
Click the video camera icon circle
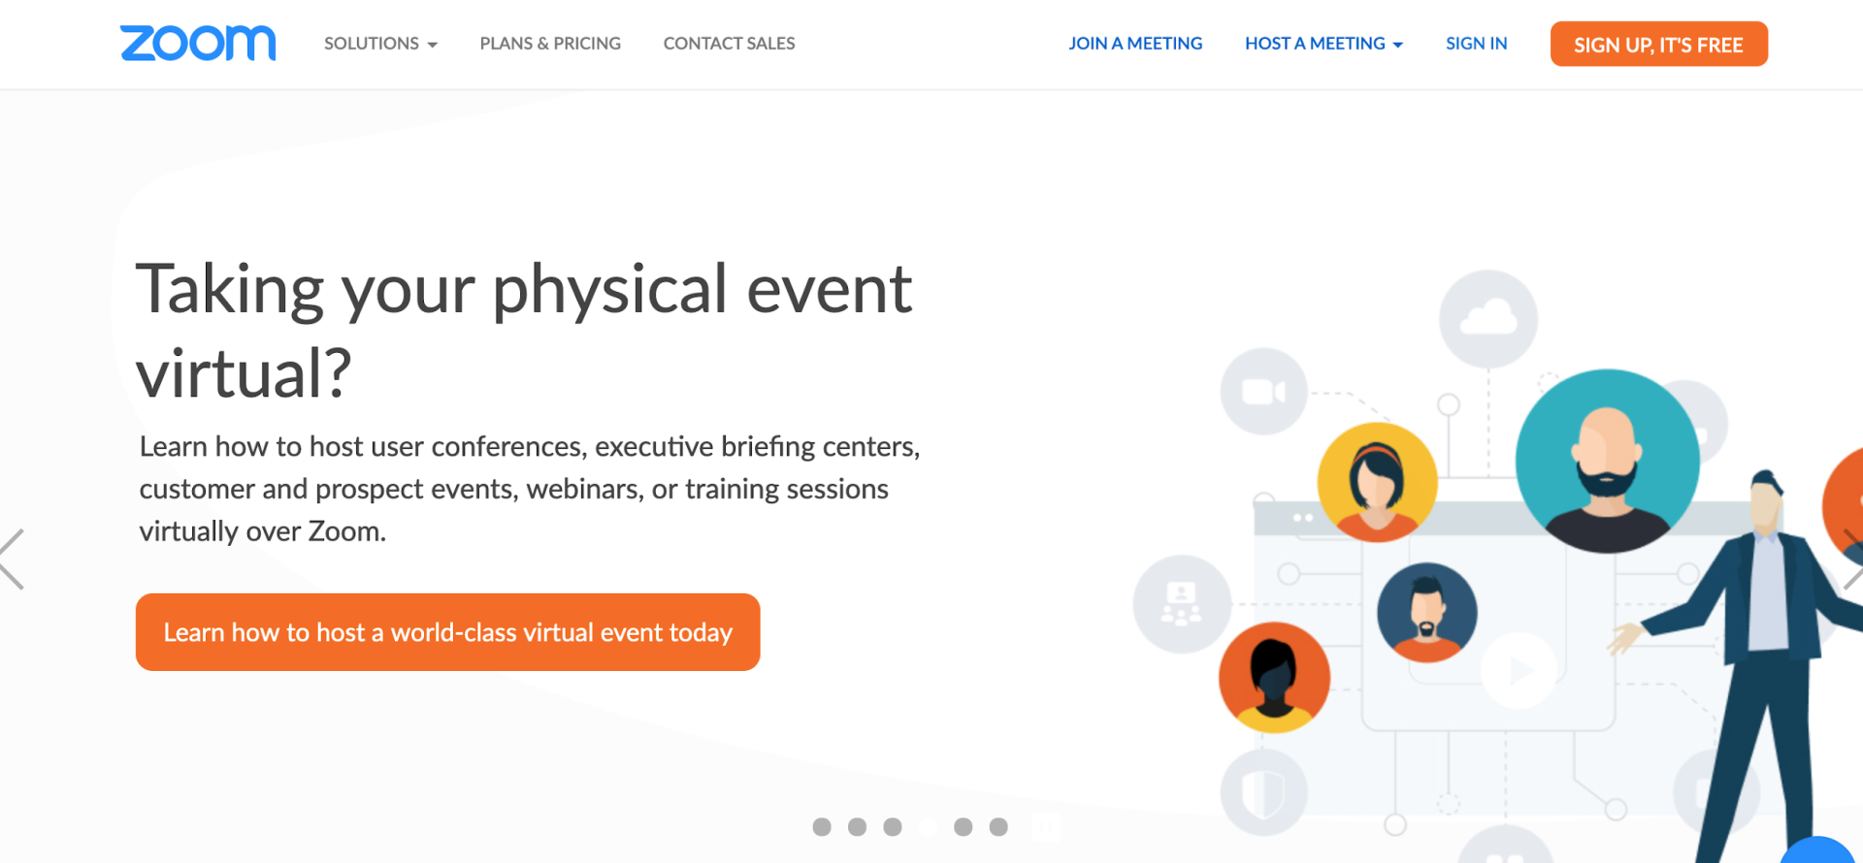pos(1263,392)
